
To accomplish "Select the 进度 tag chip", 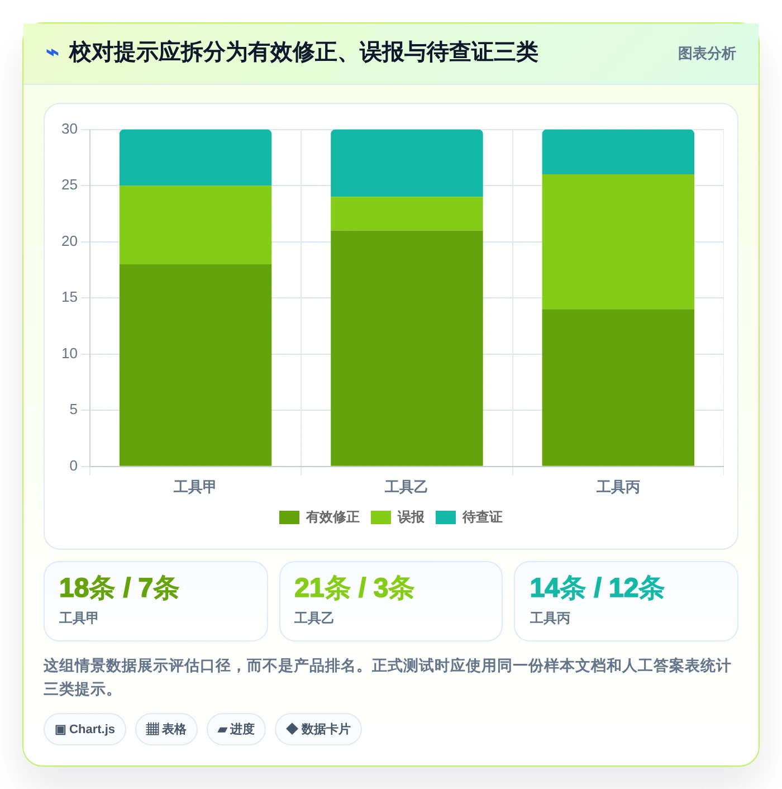I will coord(236,729).
